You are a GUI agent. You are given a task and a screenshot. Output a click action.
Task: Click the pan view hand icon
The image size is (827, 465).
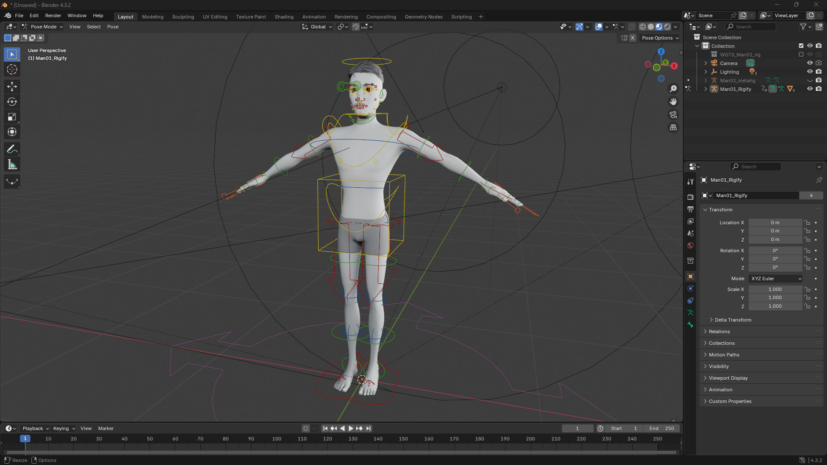pos(673,102)
